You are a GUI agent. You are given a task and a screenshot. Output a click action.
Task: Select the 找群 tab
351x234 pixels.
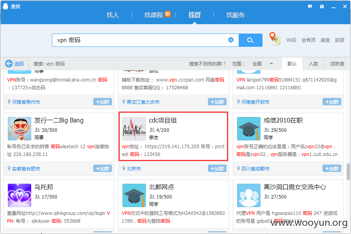195,15
